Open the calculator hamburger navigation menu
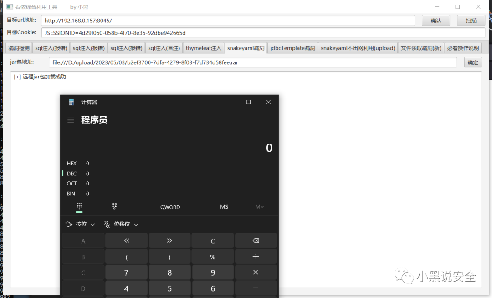Image resolution: width=492 pixels, height=298 pixels. [71, 120]
